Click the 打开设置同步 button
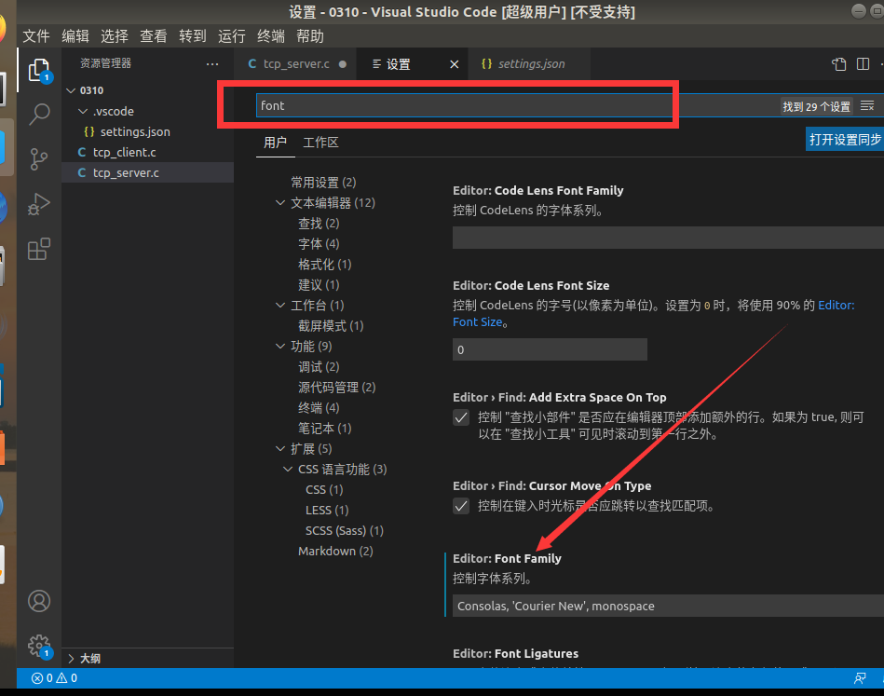The image size is (884, 696). 845,140
